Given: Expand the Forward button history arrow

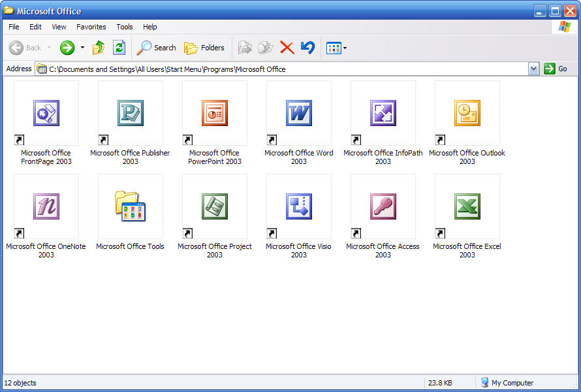Looking at the screenshot, I should click(82, 48).
